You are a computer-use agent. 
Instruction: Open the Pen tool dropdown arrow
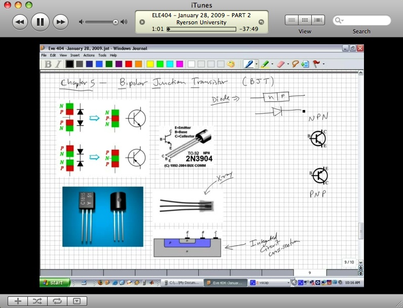pyautogui.click(x=257, y=64)
